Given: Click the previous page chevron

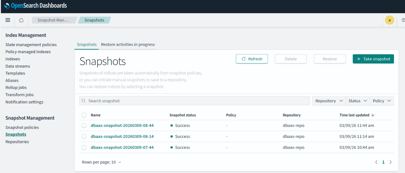Looking at the screenshot, I should 376,162.
